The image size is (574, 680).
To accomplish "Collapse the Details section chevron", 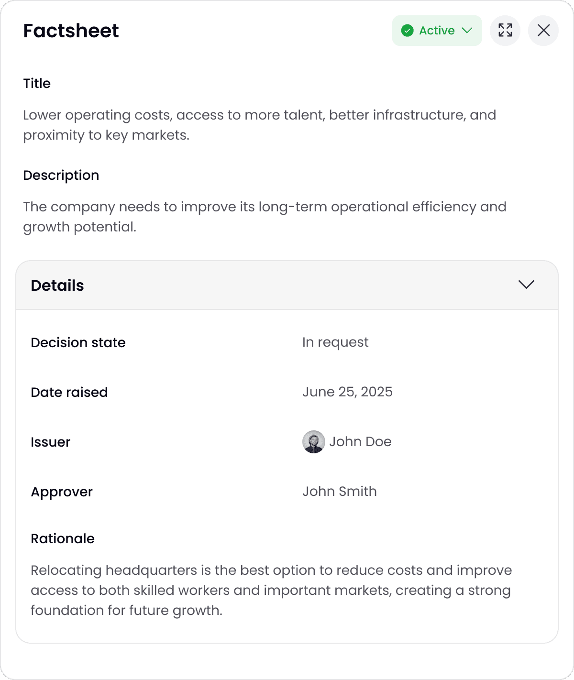I will tap(526, 285).
